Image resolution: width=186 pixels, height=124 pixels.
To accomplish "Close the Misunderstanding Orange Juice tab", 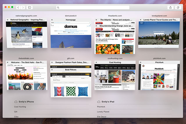I will pyautogui.click(x=96, y=26).
